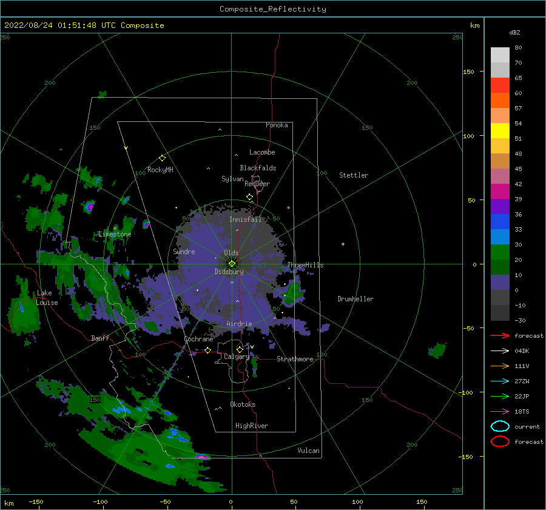Click the white plus marker near Drumheller

click(x=343, y=244)
